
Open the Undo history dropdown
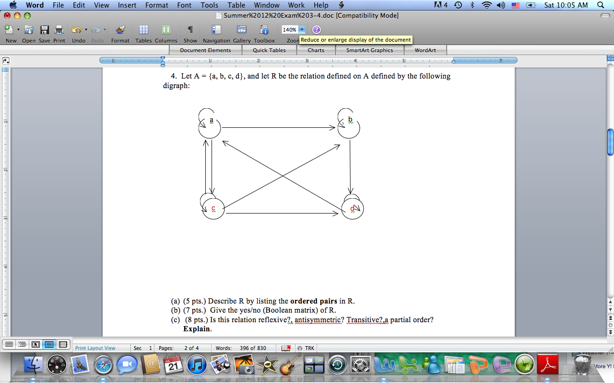(x=85, y=29)
